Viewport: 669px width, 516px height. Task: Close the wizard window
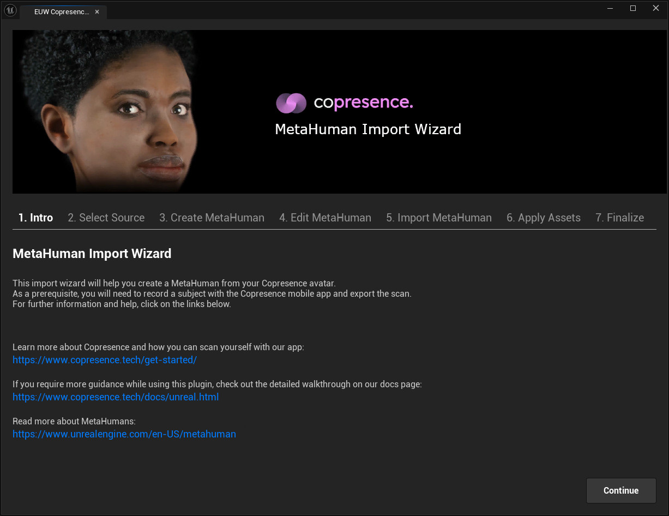pos(656,8)
